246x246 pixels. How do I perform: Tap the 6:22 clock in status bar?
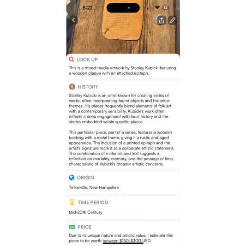88,8
